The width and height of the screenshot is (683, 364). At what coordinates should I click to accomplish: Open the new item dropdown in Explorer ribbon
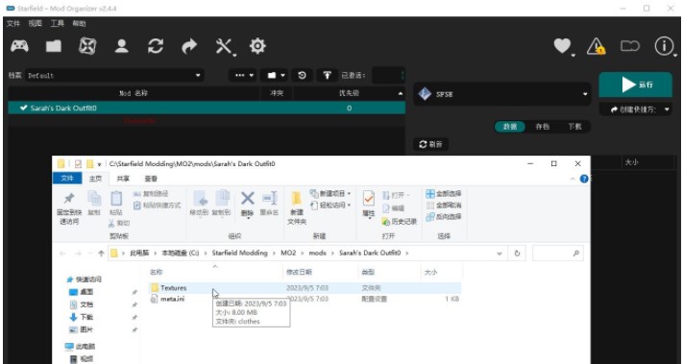point(330,193)
